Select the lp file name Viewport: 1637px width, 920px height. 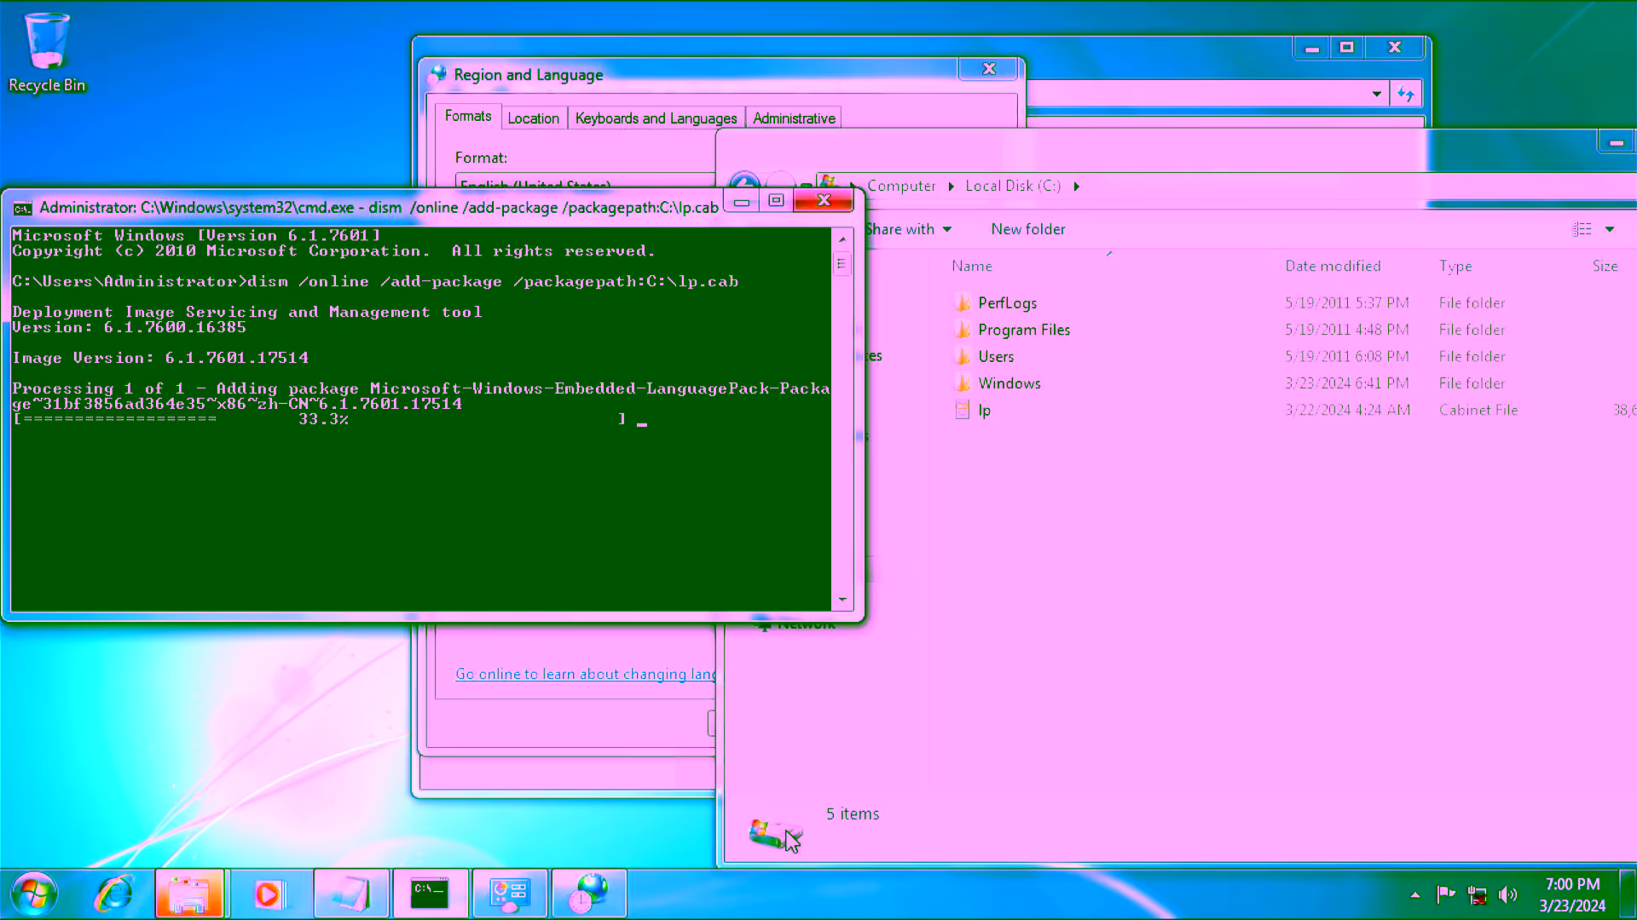coord(984,411)
